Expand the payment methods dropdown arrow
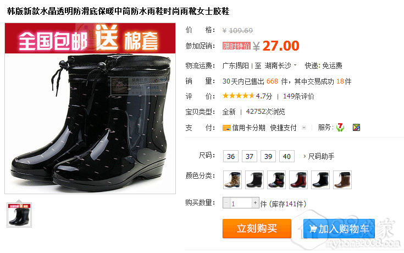This screenshot has height=253, width=404. coord(304,128)
